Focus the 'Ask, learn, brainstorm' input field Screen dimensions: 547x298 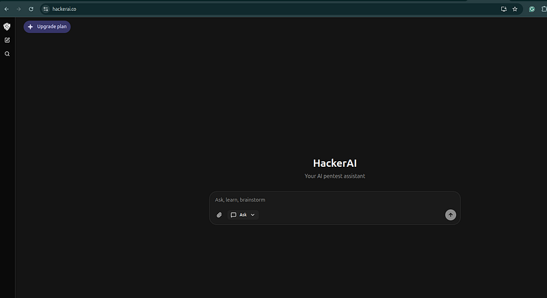pyautogui.click(x=334, y=200)
